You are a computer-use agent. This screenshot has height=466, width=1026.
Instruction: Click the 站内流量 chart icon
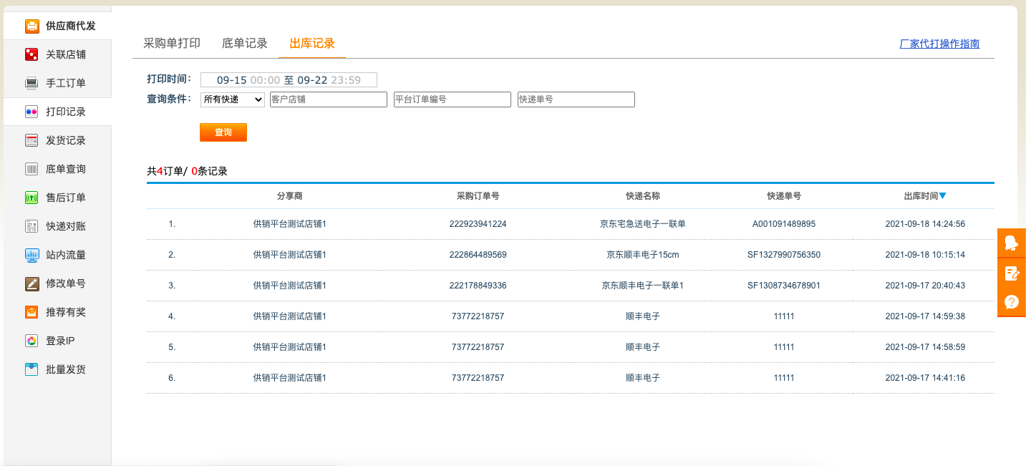point(32,255)
